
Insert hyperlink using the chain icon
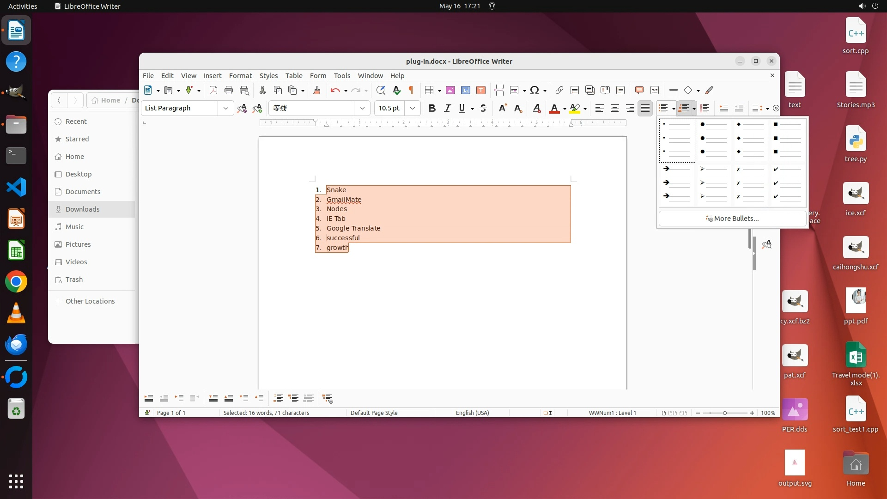click(559, 91)
